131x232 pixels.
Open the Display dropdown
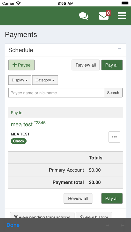[20, 80]
